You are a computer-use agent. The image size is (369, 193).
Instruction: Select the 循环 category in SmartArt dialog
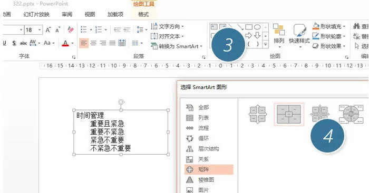coord(209,138)
